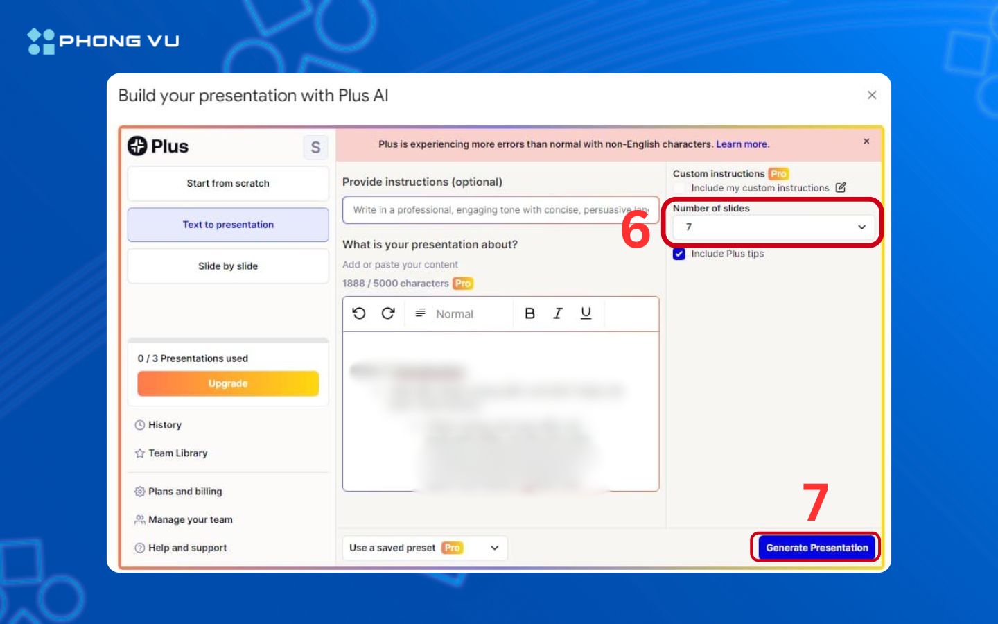Image resolution: width=998 pixels, height=624 pixels.
Task: Click the undo arrow in the editor toolbar
Action: (x=359, y=313)
